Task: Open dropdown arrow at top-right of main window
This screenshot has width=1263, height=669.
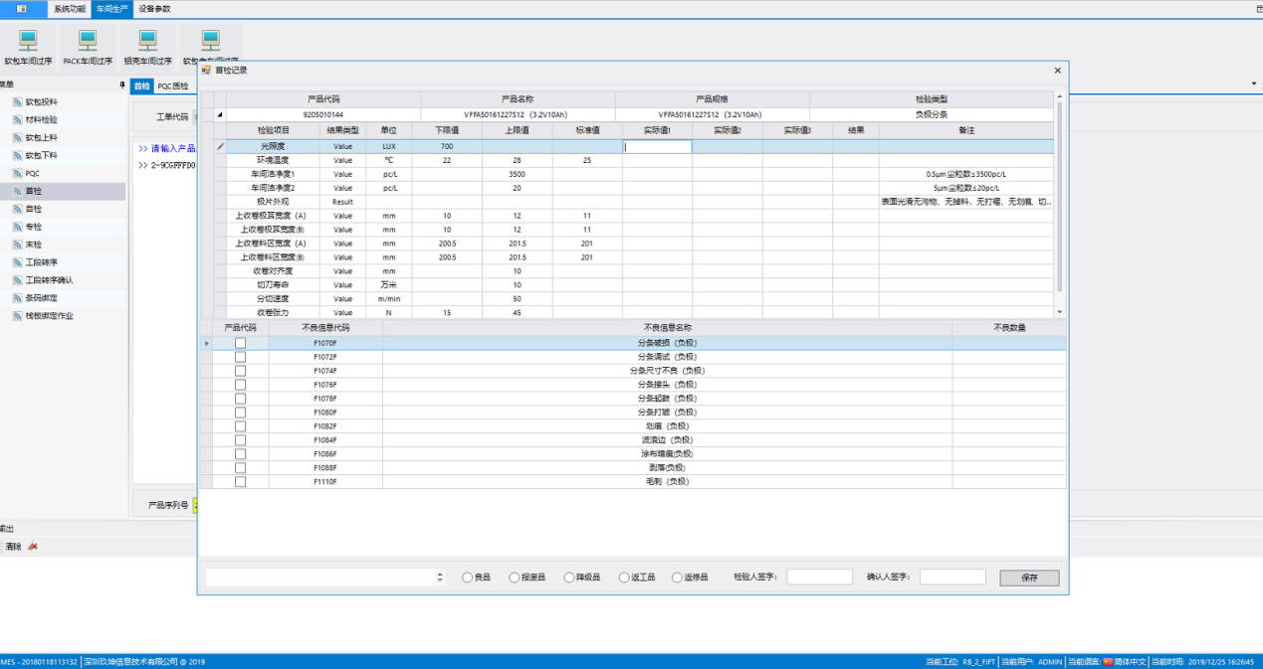Action: pos(1253,84)
